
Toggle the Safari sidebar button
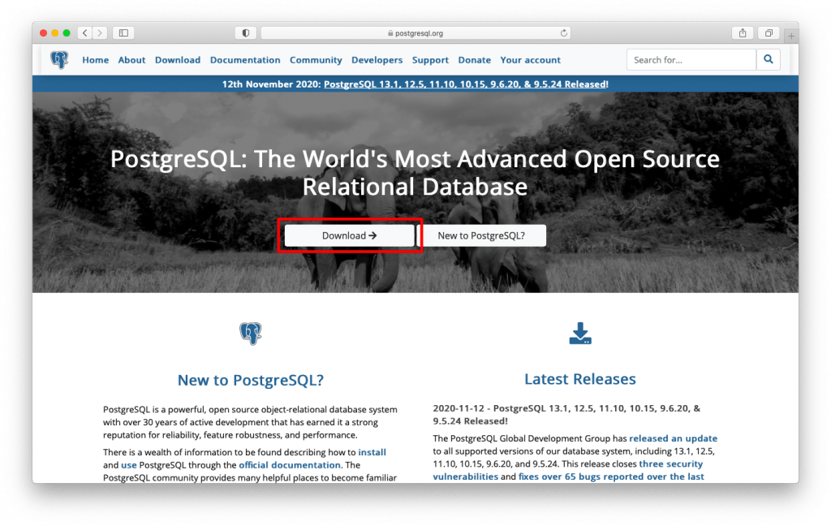click(123, 32)
